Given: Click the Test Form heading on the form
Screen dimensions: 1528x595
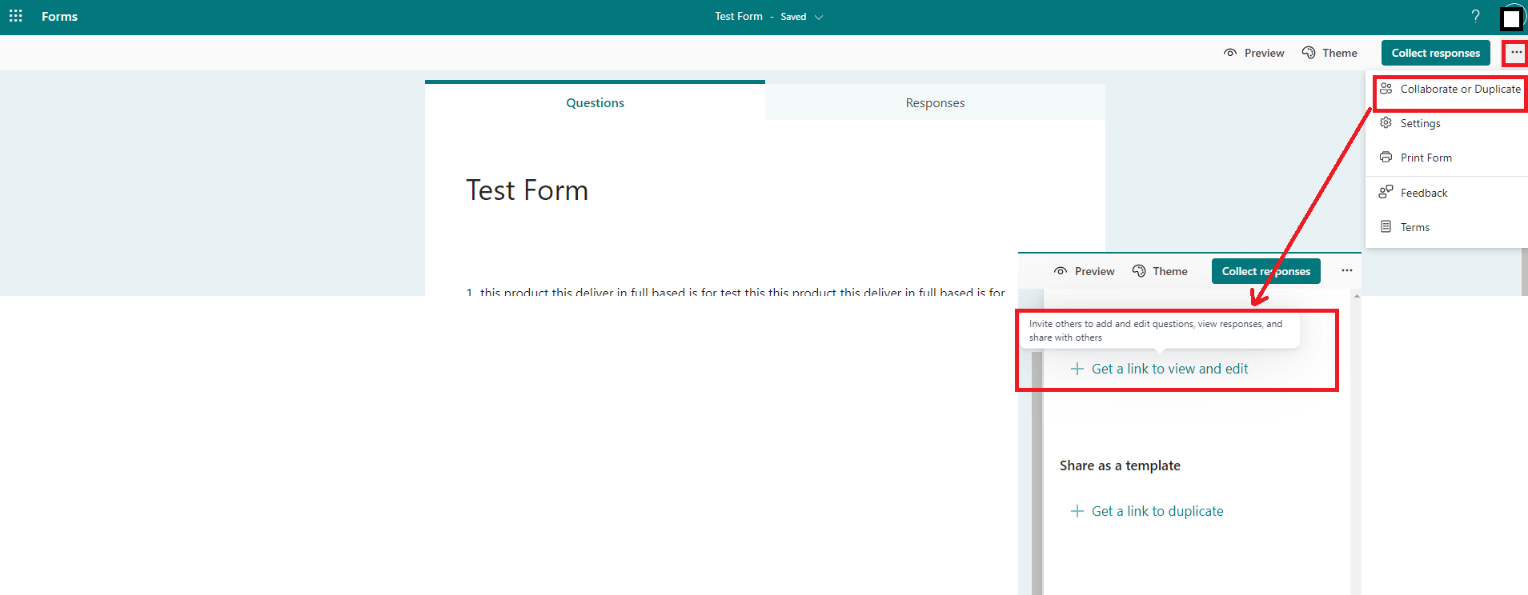Looking at the screenshot, I should coord(527,190).
